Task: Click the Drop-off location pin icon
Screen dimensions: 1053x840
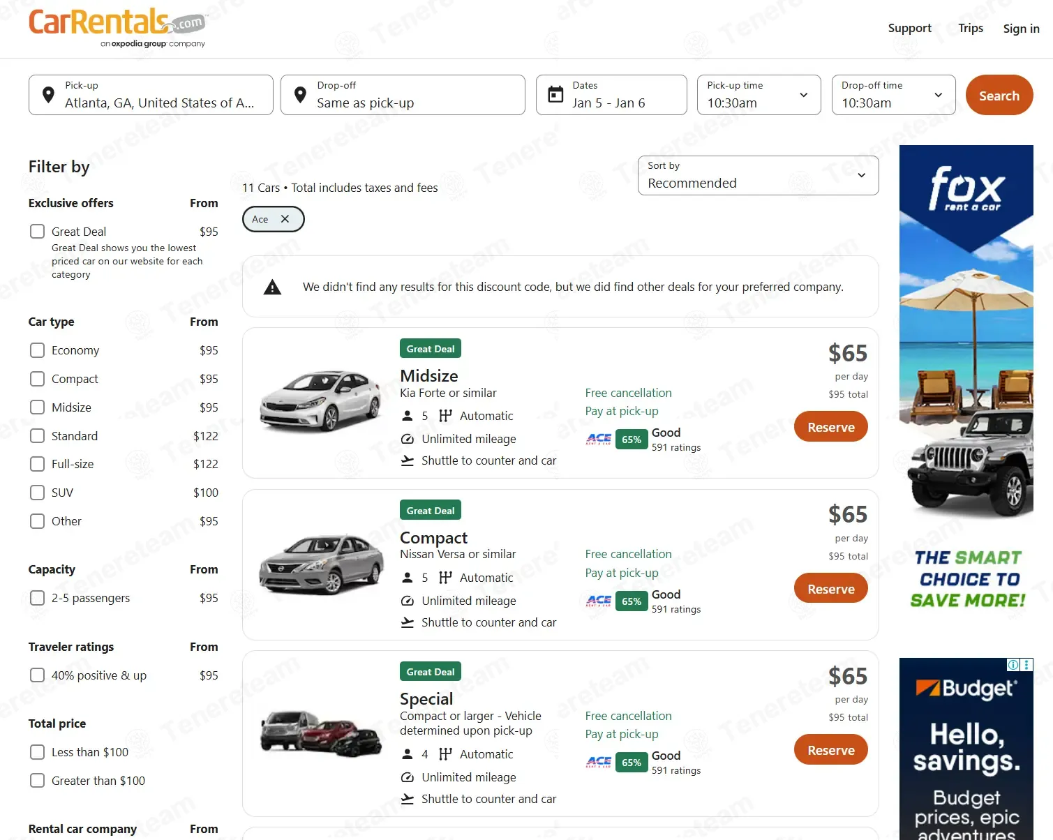Action: (x=300, y=95)
